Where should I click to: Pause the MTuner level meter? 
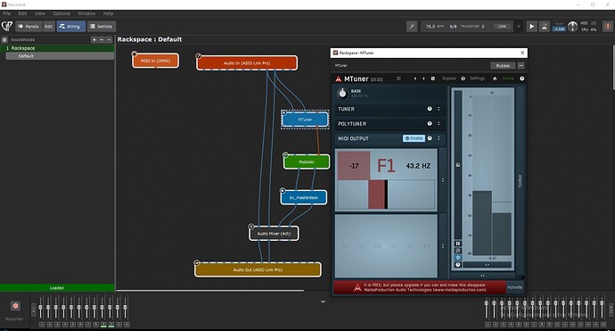[458, 244]
